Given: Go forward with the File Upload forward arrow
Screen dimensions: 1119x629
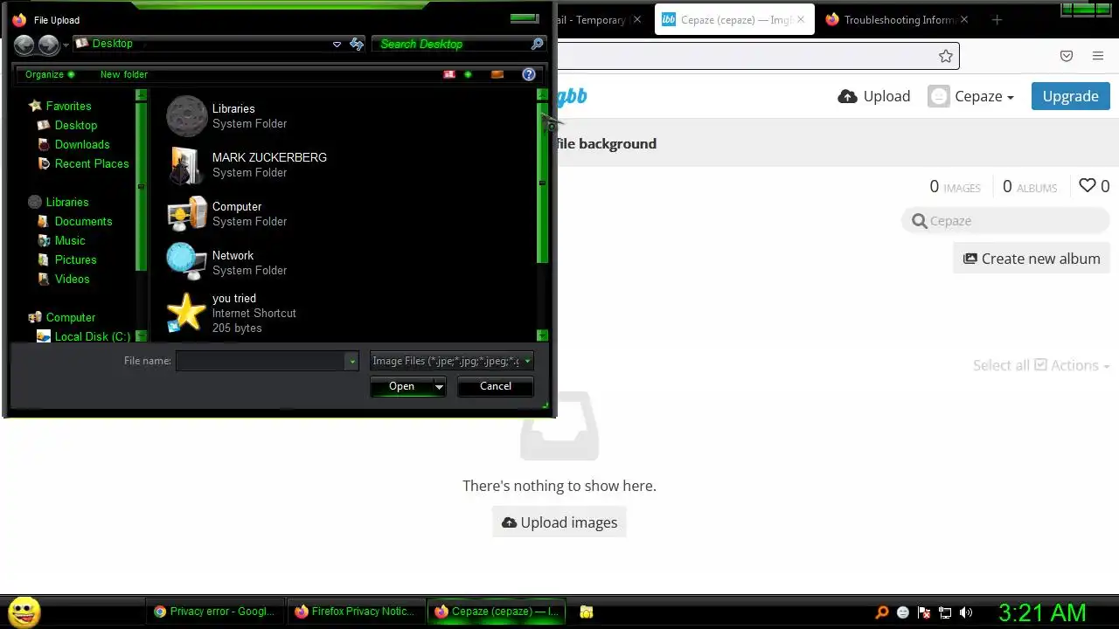Looking at the screenshot, I should 49,45.
